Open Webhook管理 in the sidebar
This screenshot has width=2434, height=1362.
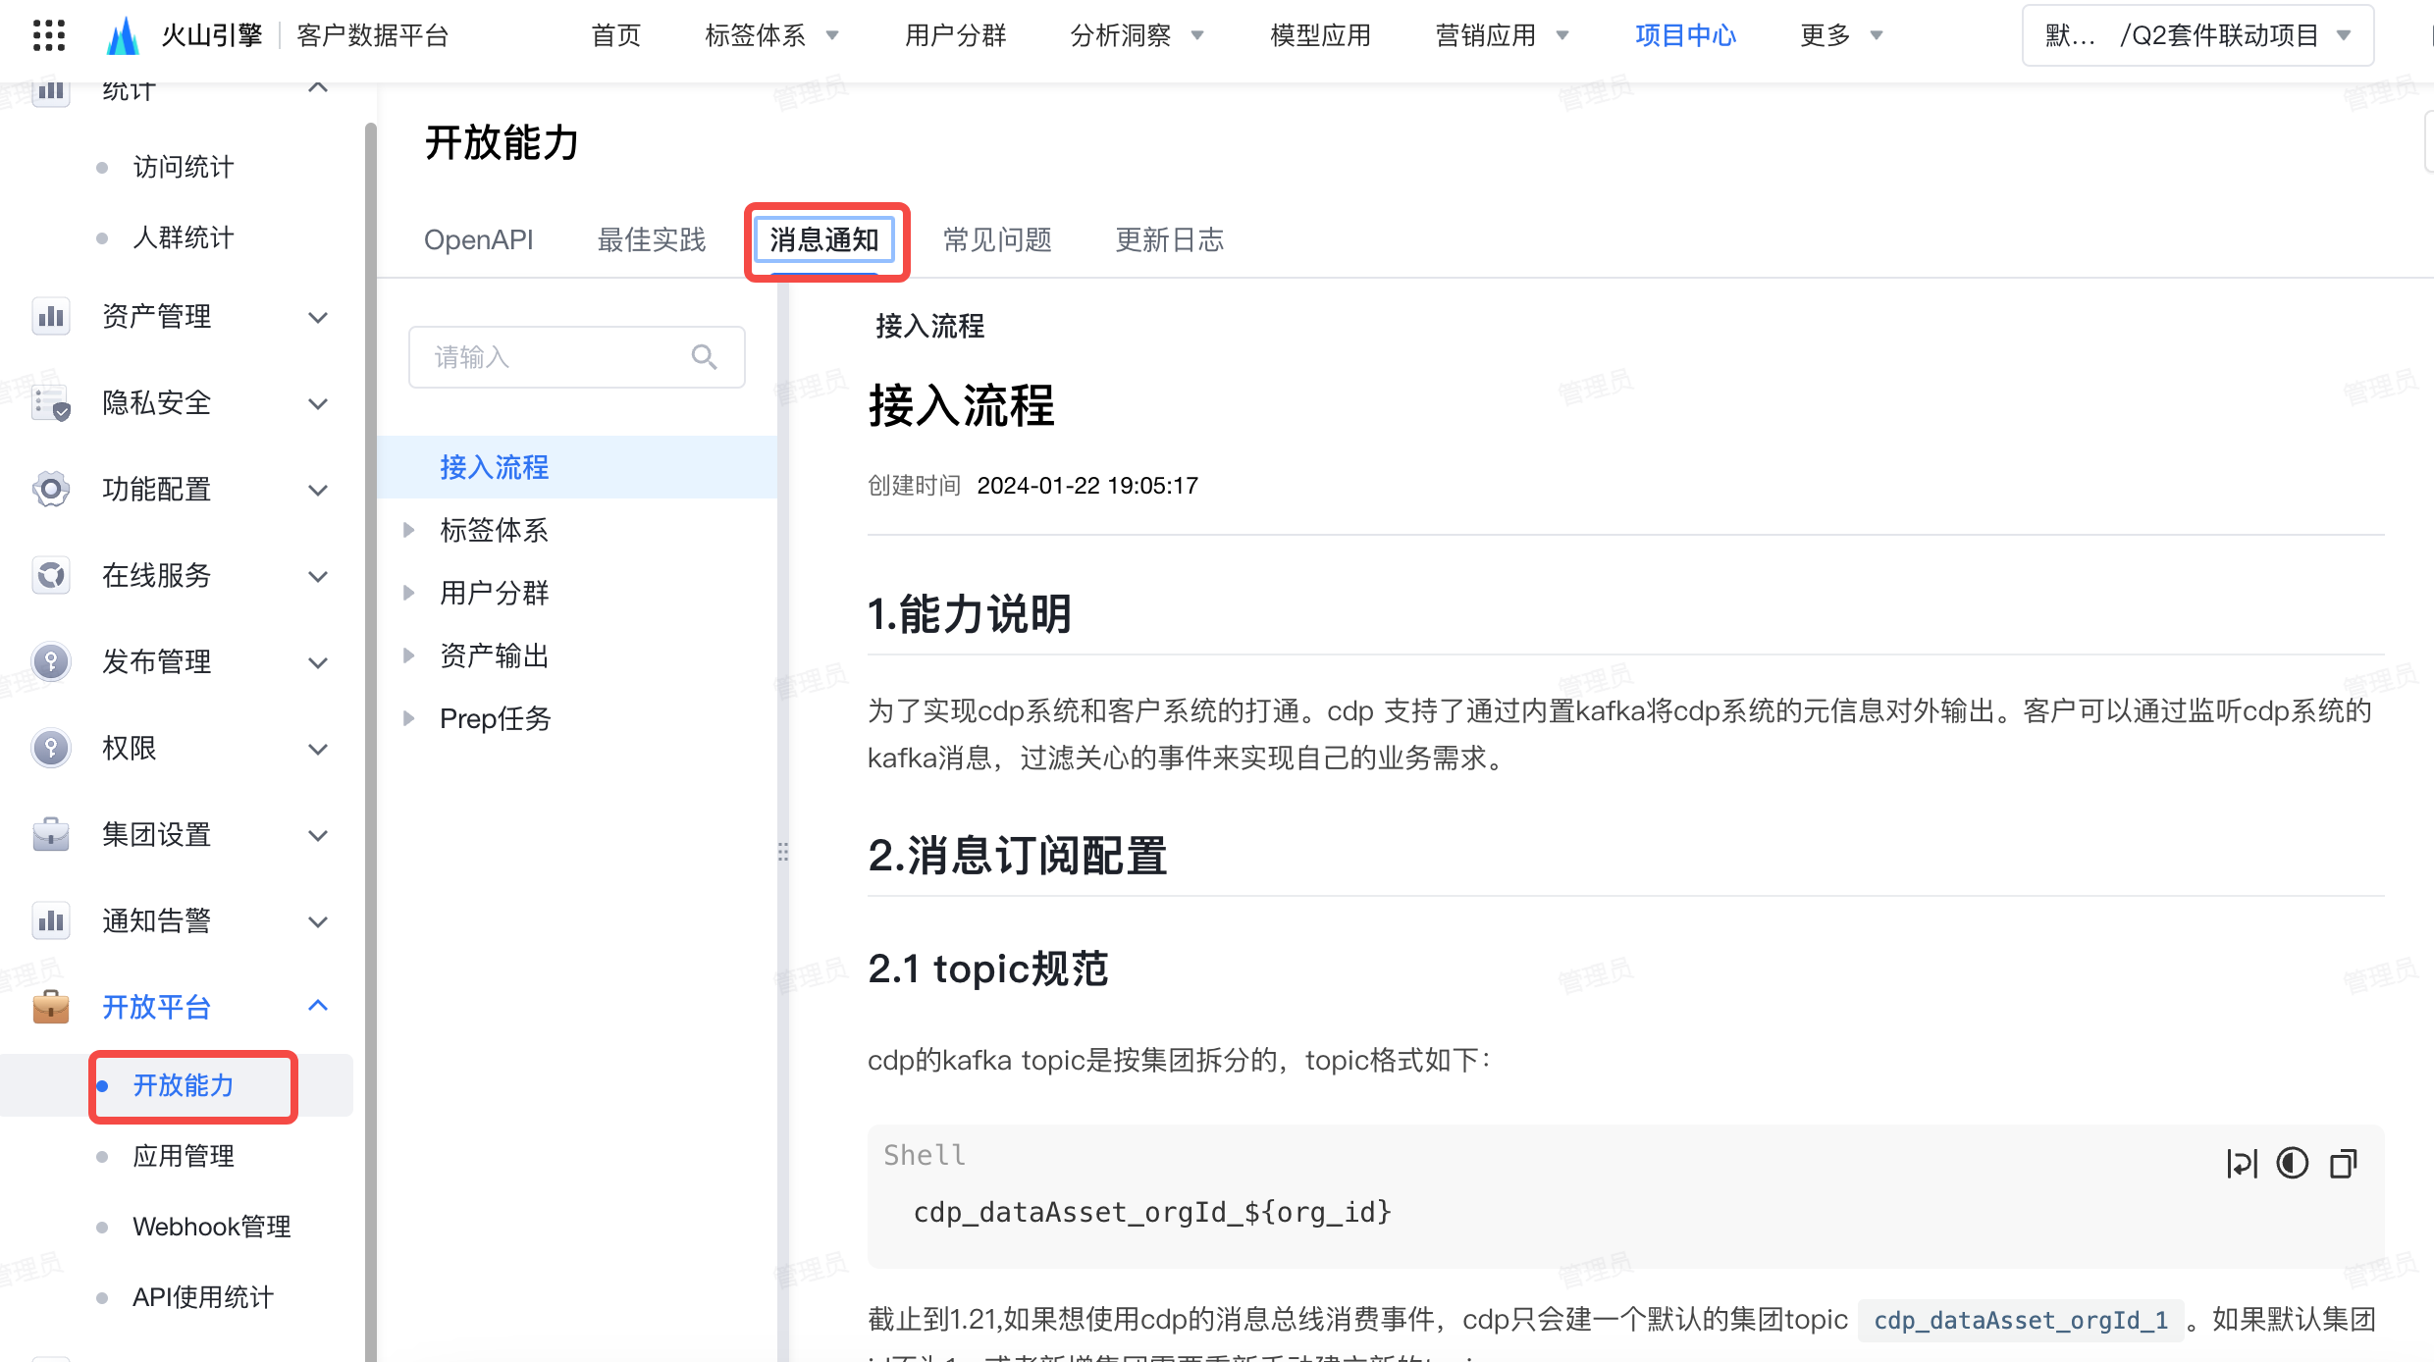point(211,1227)
